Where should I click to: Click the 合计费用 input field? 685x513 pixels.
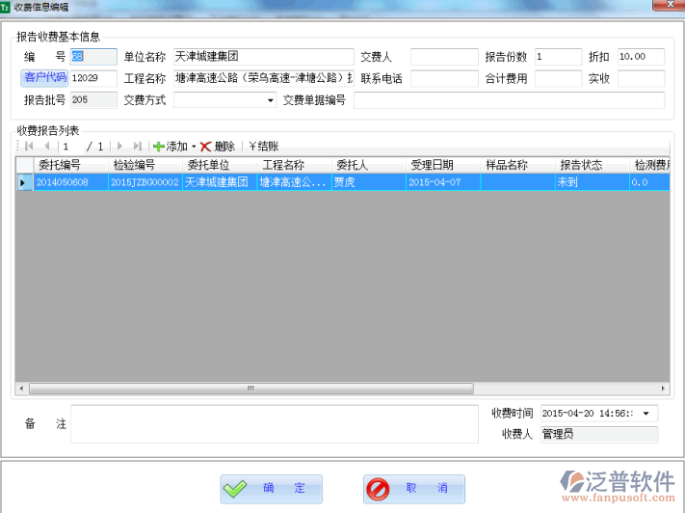[559, 78]
